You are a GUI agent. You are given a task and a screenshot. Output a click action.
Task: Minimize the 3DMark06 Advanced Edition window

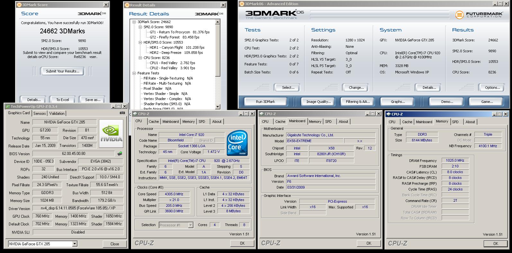point(495,4)
